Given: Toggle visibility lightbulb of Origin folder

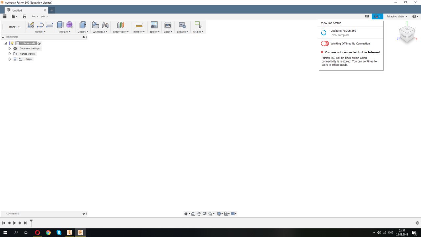Looking at the screenshot, I should (x=15, y=59).
